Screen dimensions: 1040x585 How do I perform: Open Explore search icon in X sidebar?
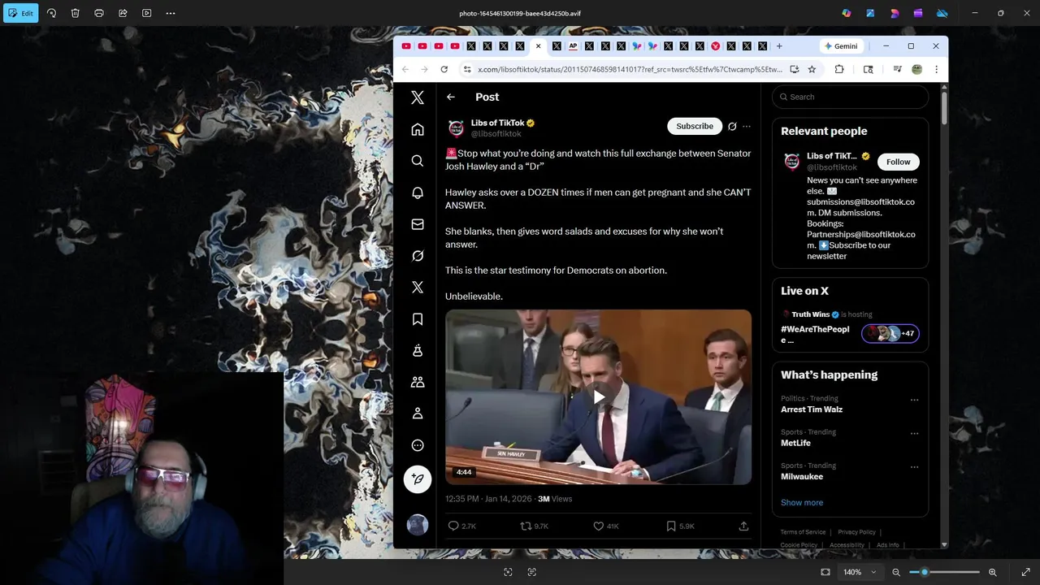418,161
